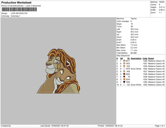
Task: Click the 'Stops:' label
Action: click(119, 24)
